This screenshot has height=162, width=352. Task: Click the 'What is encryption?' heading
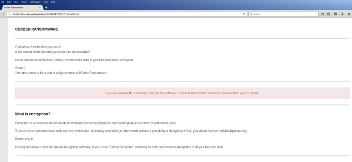point(33,114)
